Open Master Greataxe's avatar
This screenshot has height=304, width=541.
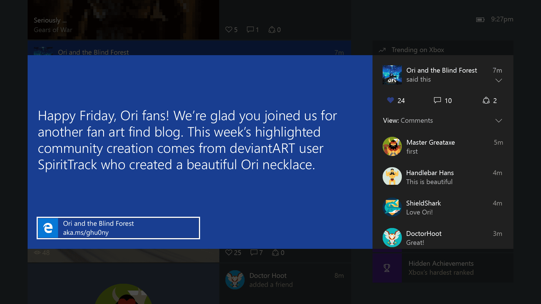pos(392,146)
